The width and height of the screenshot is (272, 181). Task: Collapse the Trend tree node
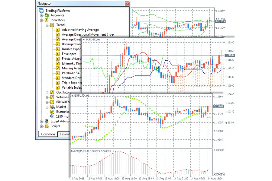pos(47,25)
